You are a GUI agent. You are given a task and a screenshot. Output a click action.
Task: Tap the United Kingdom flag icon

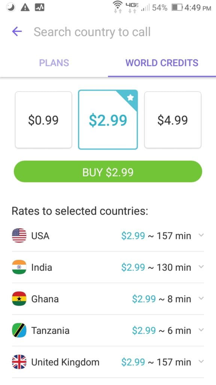[19, 362]
